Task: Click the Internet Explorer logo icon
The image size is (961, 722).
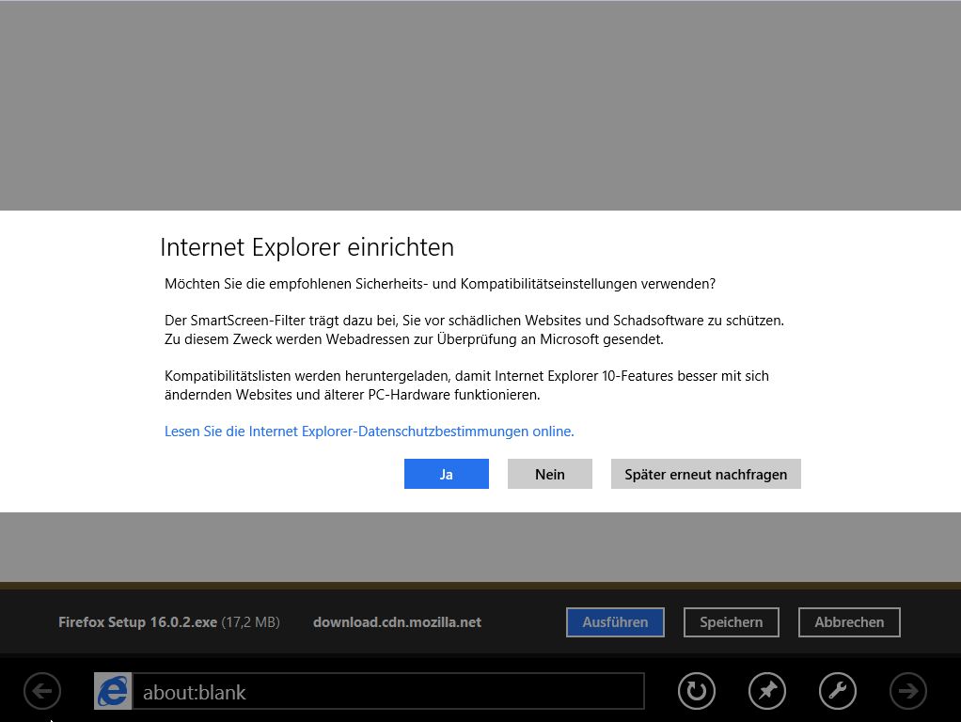Action: point(113,692)
